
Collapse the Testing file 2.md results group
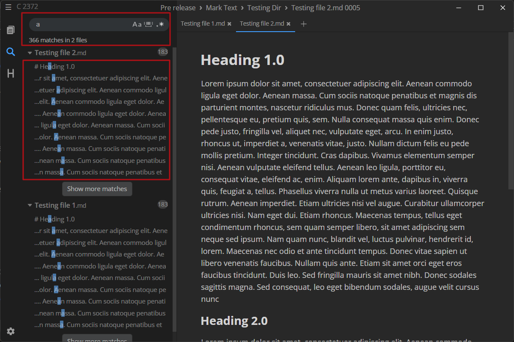[x=30, y=52]
